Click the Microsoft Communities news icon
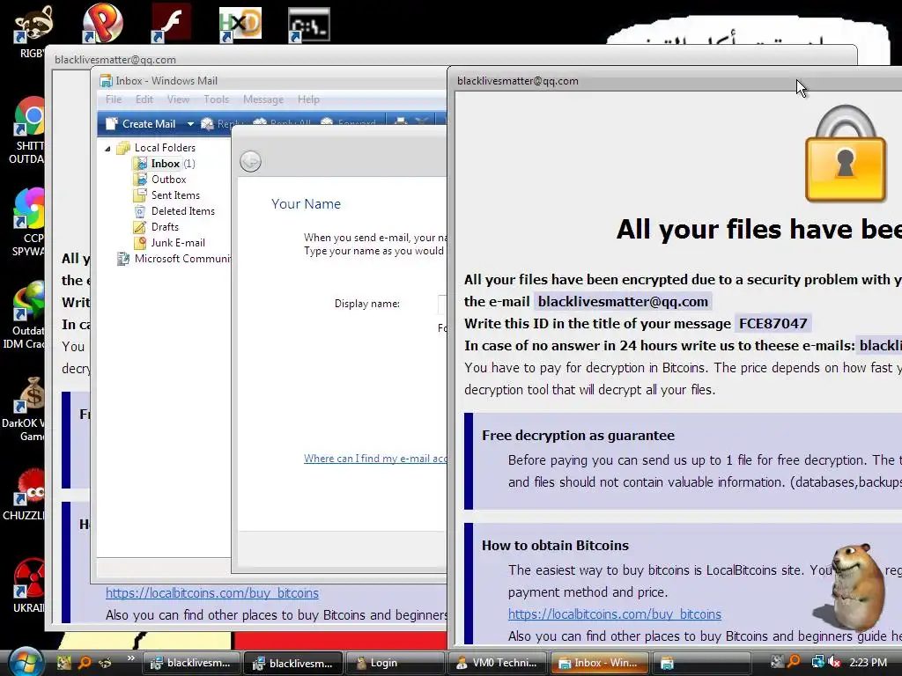The image size is (902, 676). point(122,260)
